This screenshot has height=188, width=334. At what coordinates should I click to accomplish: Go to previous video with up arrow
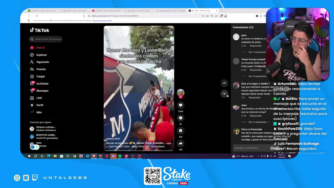click(224, 83)
